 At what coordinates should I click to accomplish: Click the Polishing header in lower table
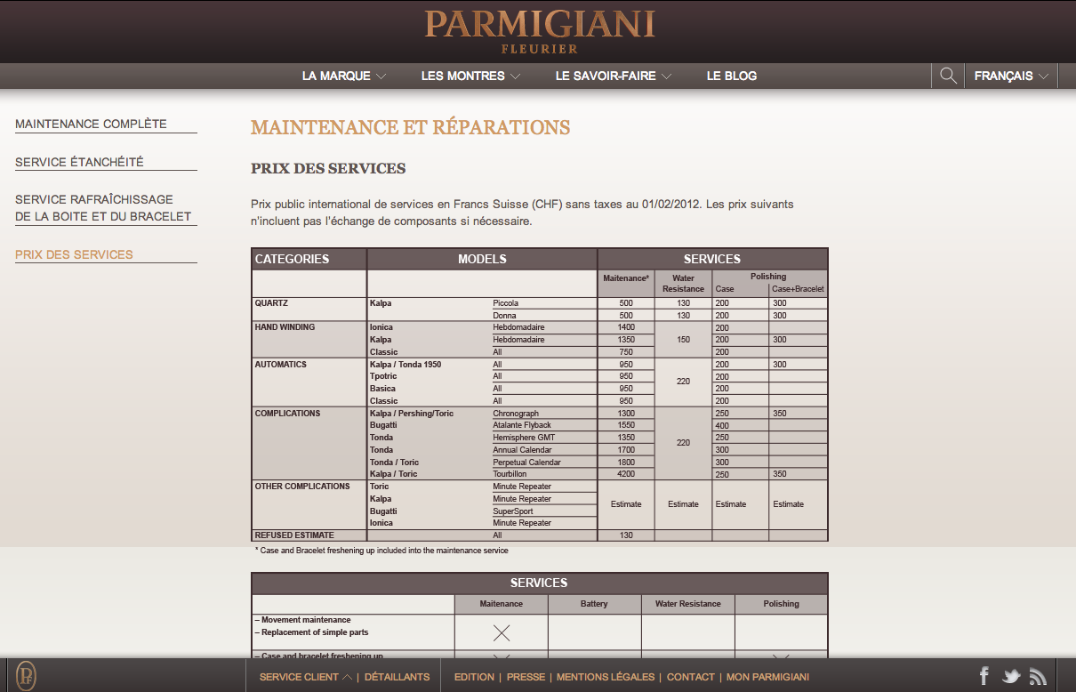[x=781, y=604]
